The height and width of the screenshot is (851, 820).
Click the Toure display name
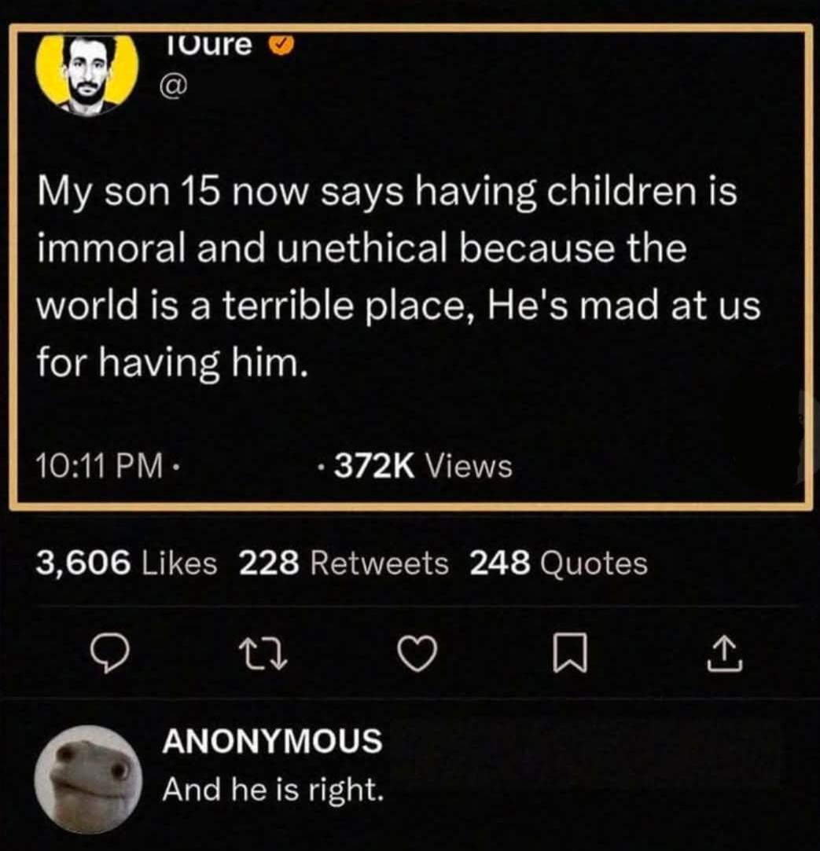pos(212,46)
